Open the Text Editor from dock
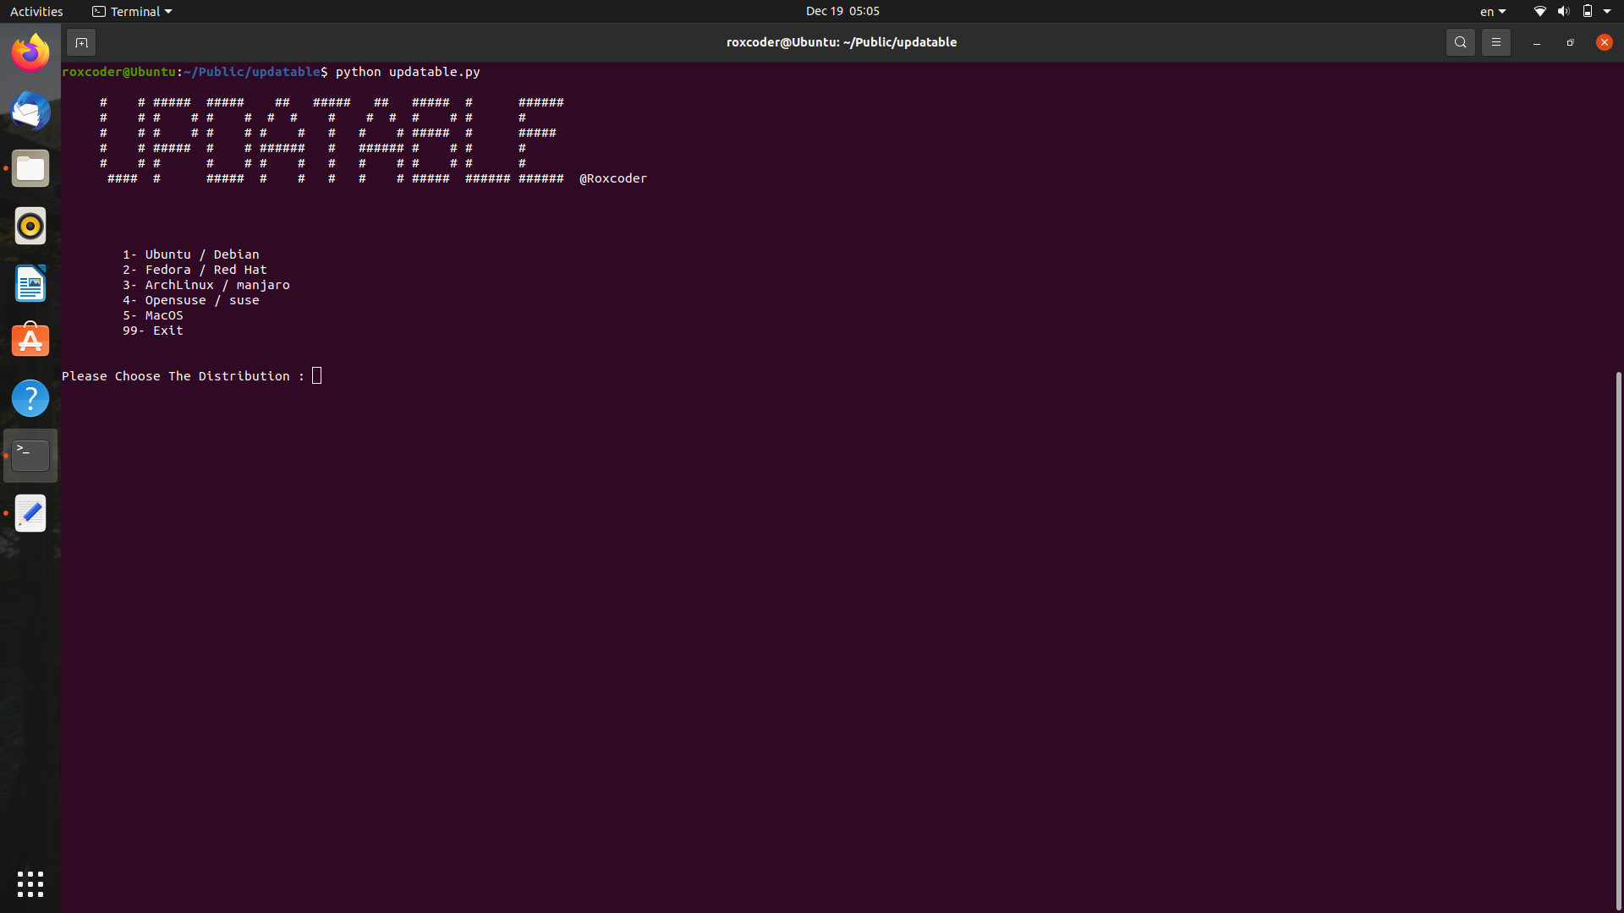This screenshot has width=1624, height=913. tap(30, 513)
